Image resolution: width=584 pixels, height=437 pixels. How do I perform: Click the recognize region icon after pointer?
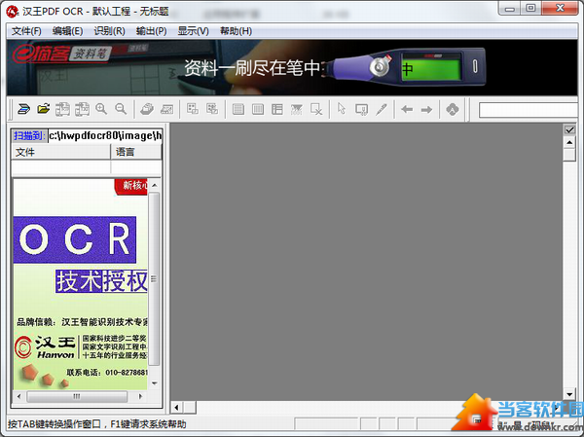[361, 109]
